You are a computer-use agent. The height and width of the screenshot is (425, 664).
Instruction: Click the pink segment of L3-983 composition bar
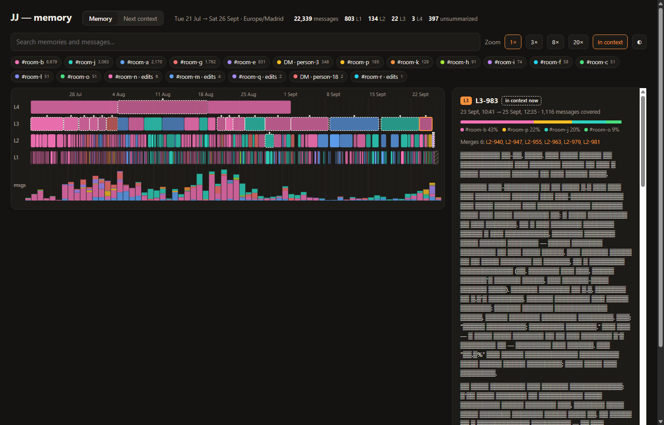497,122
